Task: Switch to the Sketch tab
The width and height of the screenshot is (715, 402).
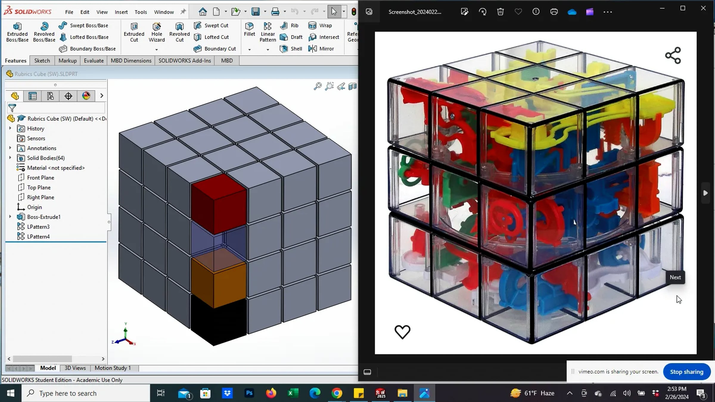Action: [42, 60]
